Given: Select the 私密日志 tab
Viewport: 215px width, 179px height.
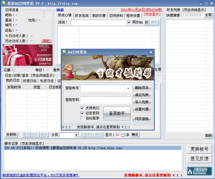Looking at the screenshot, I should tap(47, 81).
